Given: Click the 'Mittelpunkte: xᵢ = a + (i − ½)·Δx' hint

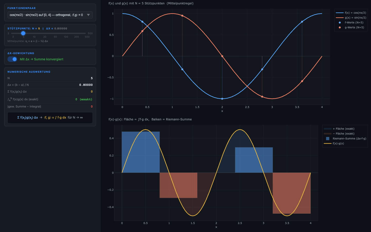Looking at the screenshot, I should click(x=28, y=41).
